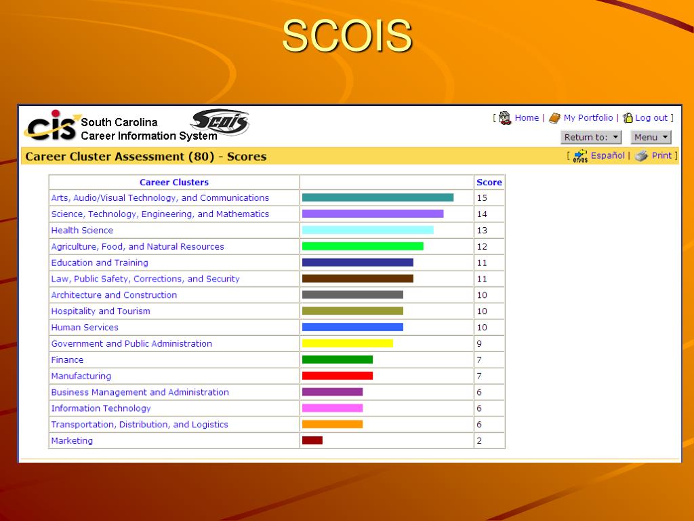This screenshot has width=694, height=521.
Task: Click the pink Information Technology score bar
Action: pos(332,408)
